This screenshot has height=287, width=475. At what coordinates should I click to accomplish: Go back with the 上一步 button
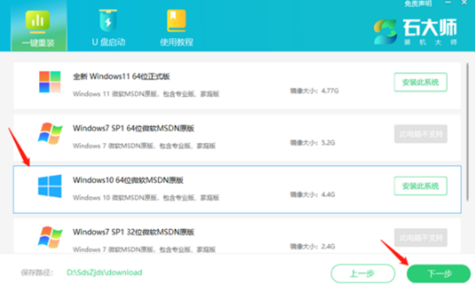tap(363, 273)
